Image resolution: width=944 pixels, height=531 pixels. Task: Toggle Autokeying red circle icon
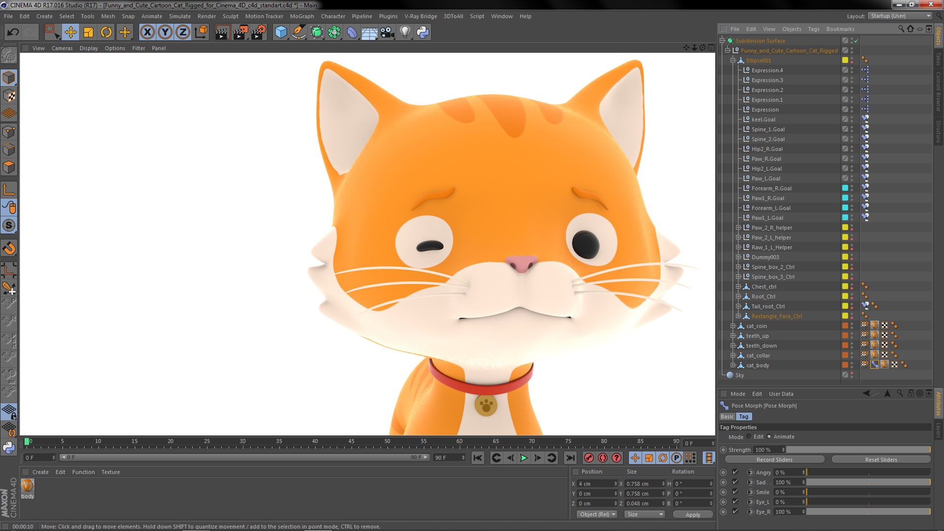point(603,458)
